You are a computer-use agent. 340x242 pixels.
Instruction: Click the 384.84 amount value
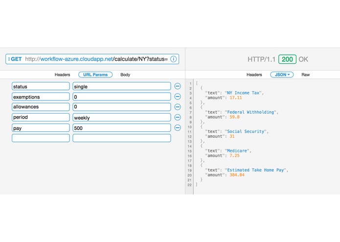pyautogui.click(x=237, y=175)
